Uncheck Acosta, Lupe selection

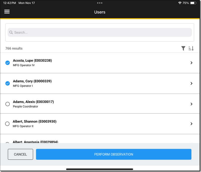[8, 63]
